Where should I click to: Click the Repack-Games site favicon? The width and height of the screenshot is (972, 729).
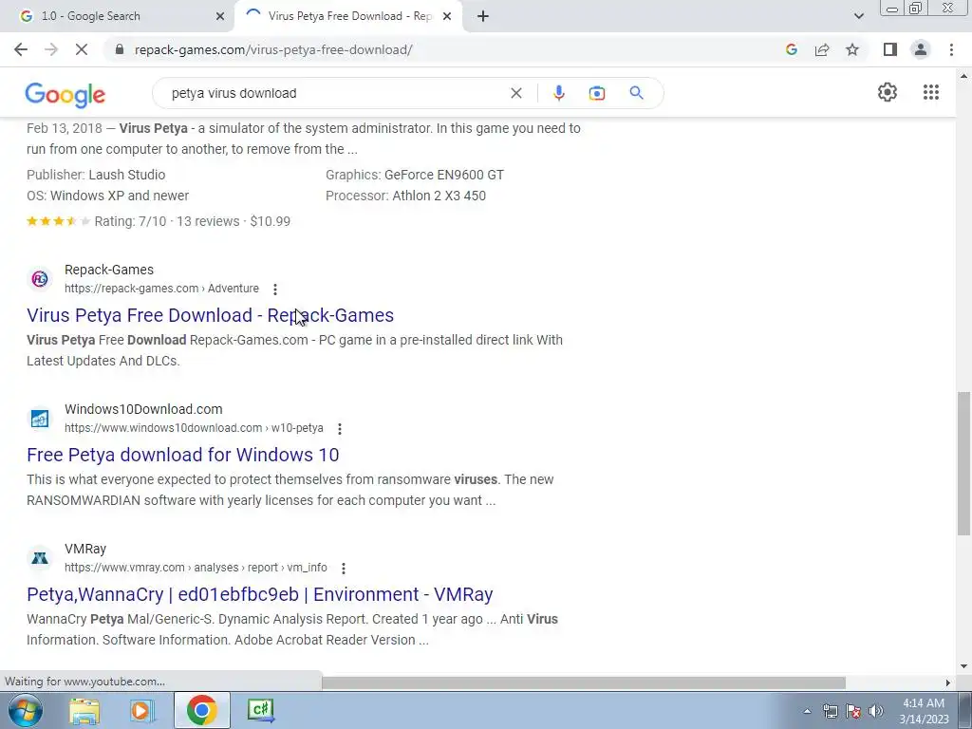click(40, 279)
